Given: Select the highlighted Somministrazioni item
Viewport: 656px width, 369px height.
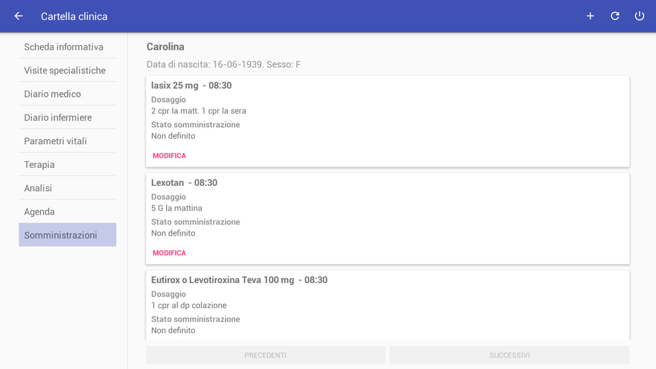Looking at the screenshot, I should pyautogui.click(x=68, y=235).
